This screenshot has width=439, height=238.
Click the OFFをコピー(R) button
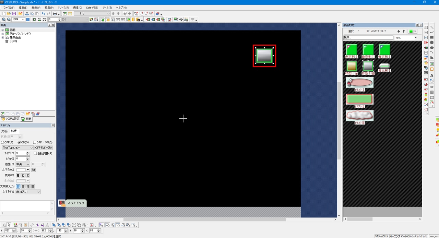click(x=44, y=148)
